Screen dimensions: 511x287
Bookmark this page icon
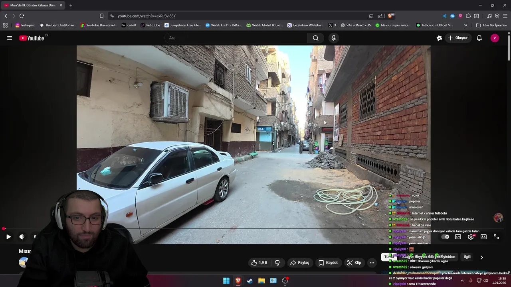101,16
